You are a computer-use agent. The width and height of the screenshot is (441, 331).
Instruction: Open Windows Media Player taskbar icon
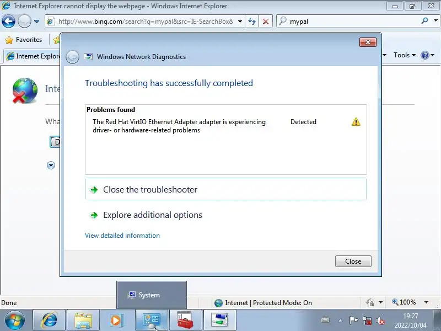pyautogui.click(x=117, y=321)
